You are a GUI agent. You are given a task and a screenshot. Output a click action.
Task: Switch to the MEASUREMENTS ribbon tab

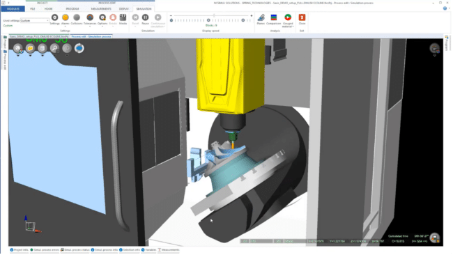101,9
